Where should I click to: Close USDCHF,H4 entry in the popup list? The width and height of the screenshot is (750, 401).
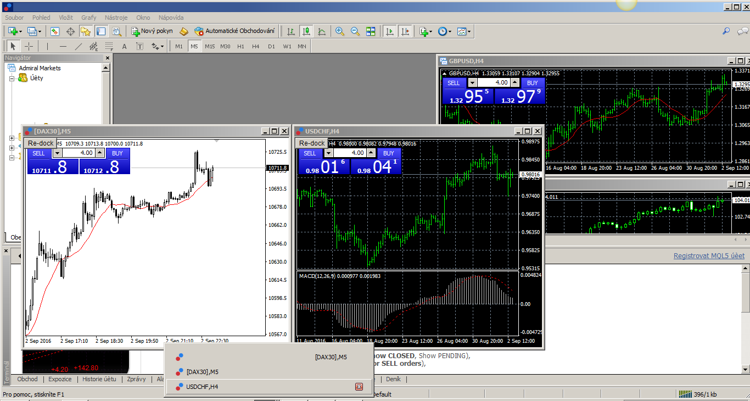[359, 387]
